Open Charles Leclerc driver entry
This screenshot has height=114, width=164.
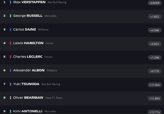pyautogui.click(x=28, y=57)
